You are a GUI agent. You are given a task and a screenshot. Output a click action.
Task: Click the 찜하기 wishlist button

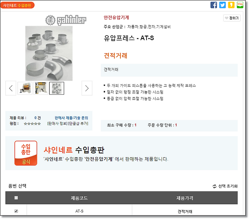[232, 18]
